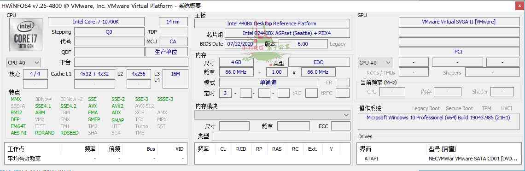Click the Secure Boot status label
Image resolution: width=525 pixels, height=171 pixels.
point(460,108)
